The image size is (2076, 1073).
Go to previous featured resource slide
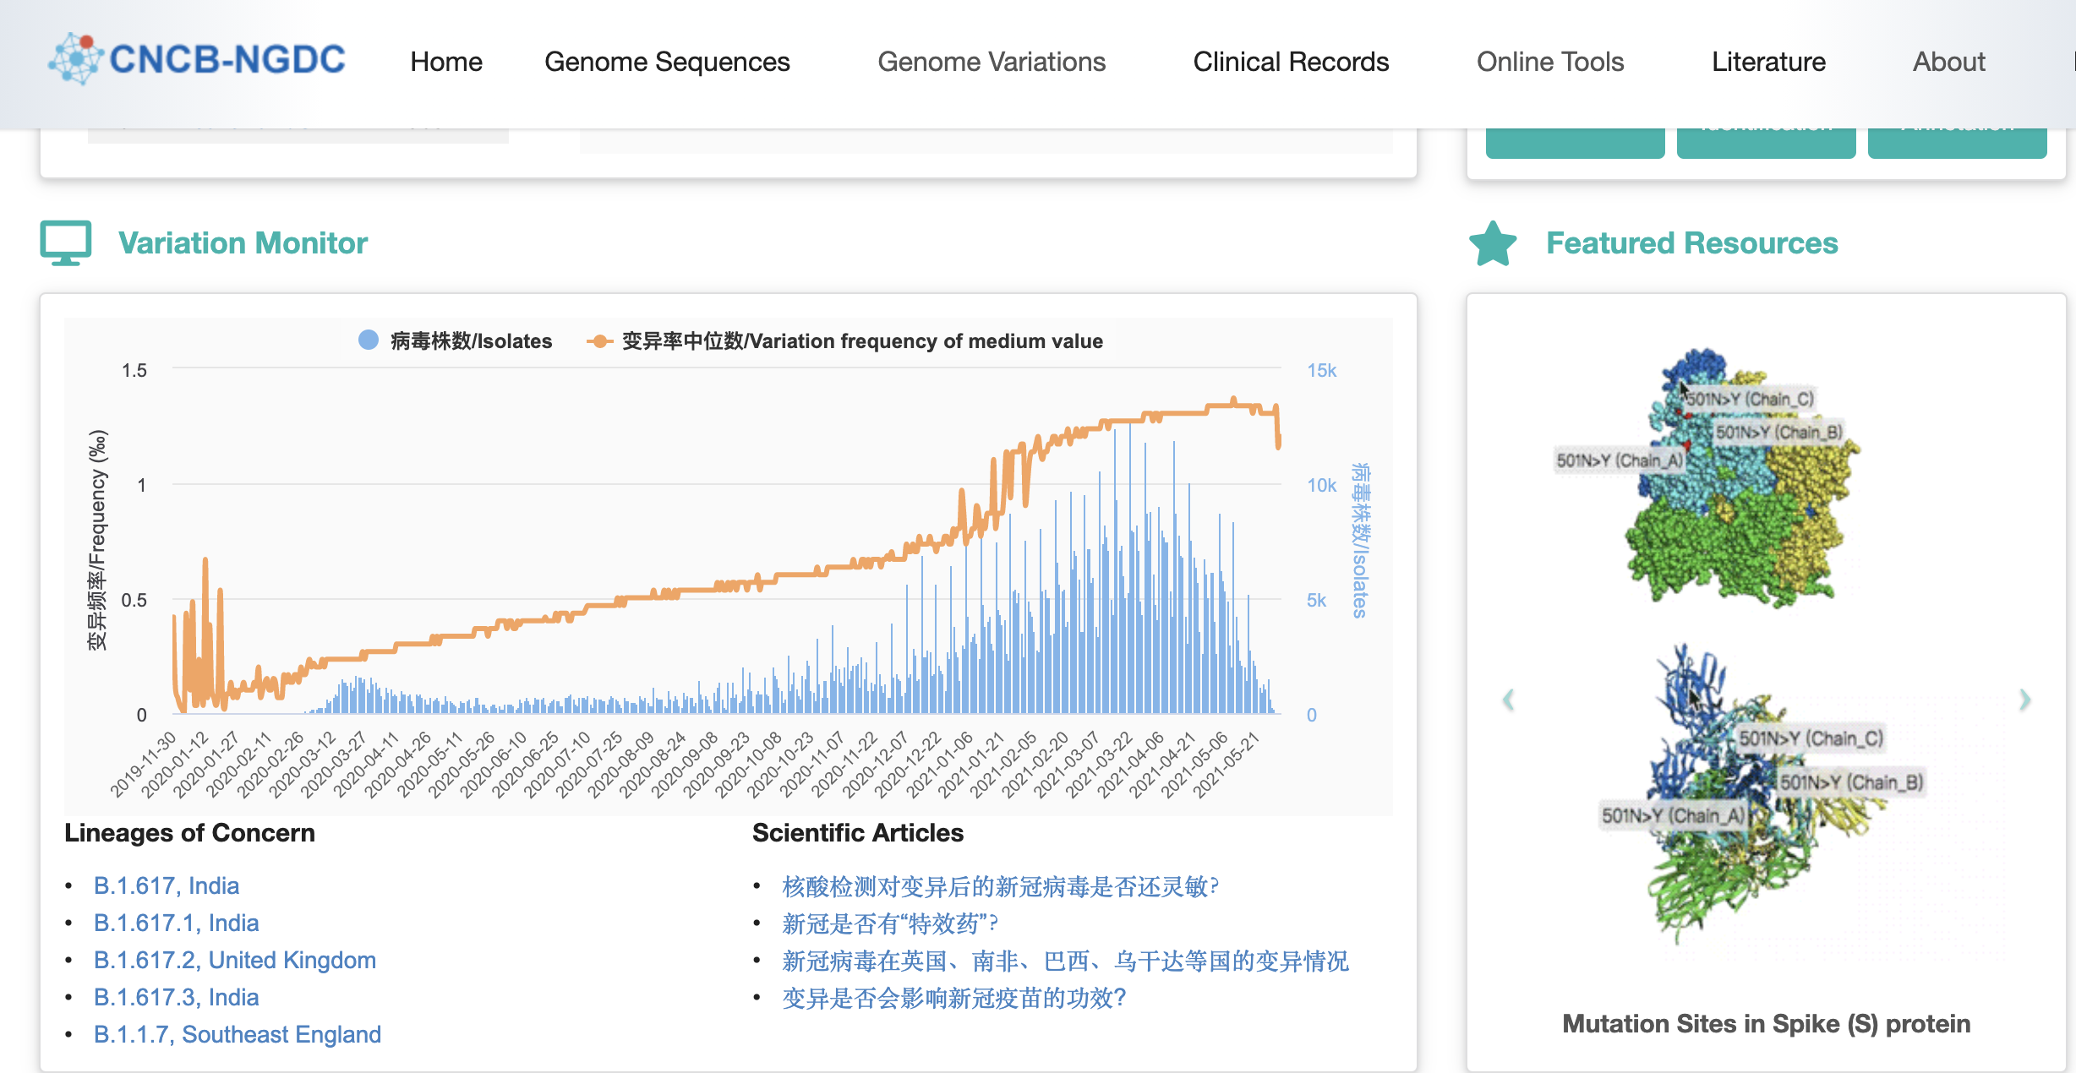(1508, 700)
